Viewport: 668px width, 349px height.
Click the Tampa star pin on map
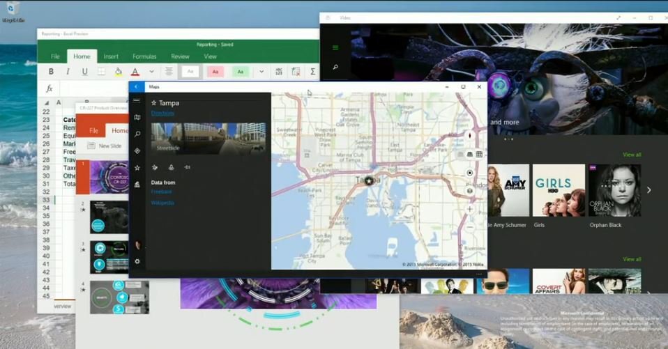coord(369,181)
